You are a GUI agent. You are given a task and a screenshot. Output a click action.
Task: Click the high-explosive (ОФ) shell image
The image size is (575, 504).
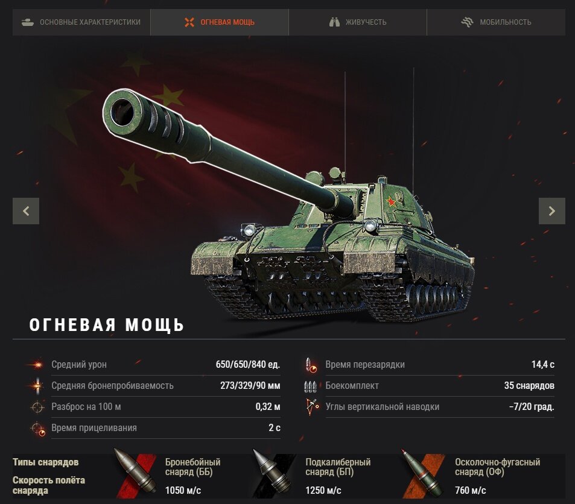422,474
